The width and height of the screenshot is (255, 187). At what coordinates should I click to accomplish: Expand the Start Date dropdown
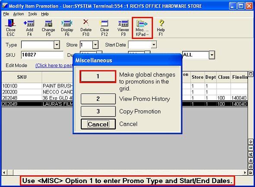pos(154,45)
